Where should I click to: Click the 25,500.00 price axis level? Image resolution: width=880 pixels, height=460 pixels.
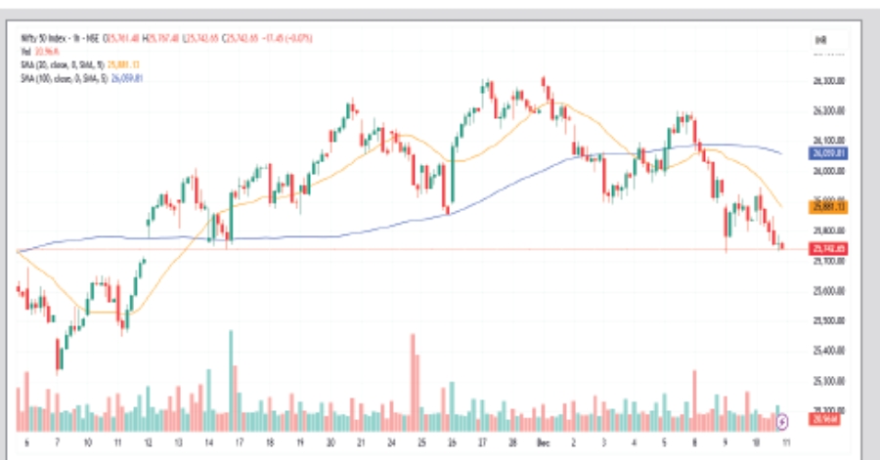coord(827,321)
